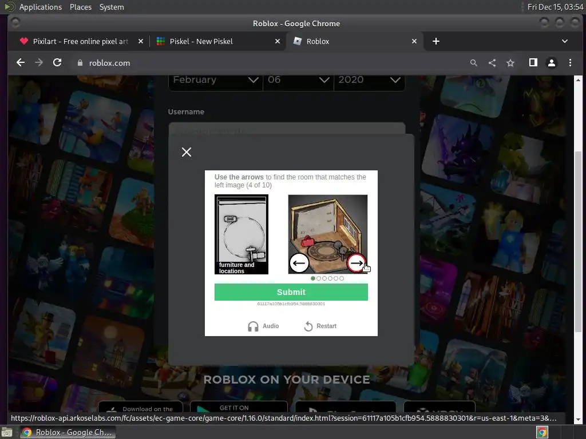
Task: Open the February month dropdown
Action: pos(216,80)
